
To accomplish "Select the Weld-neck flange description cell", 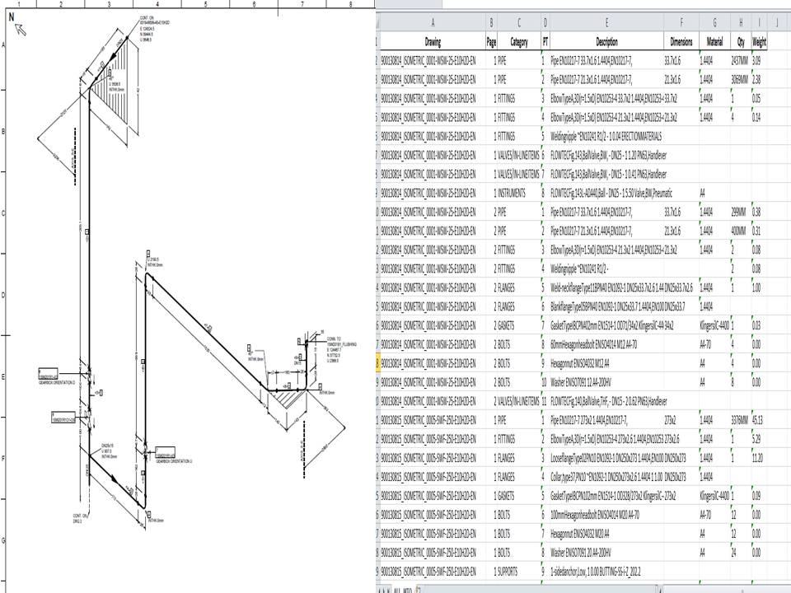I will pos(606,287).
